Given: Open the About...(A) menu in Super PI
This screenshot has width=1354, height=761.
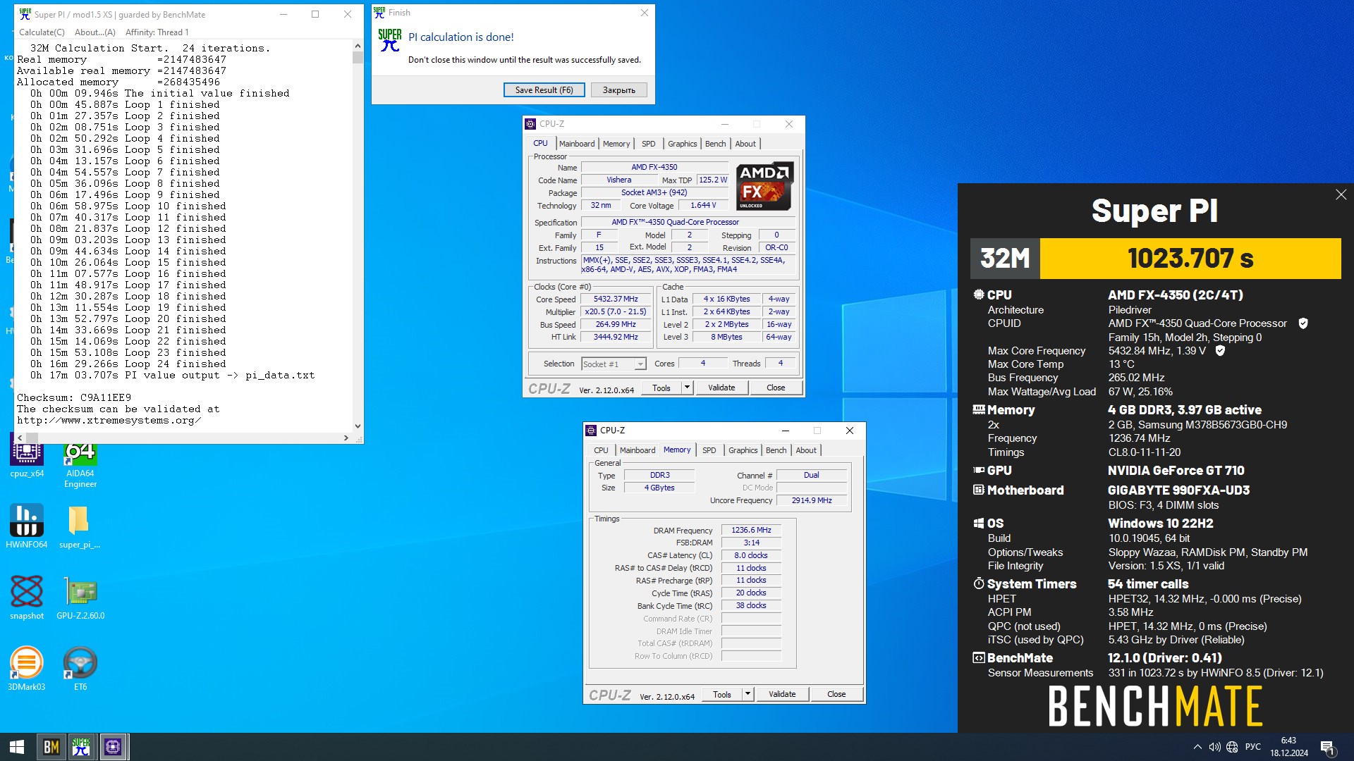Looking at the screenshot, I should pyautogui.click(x=94, y=32).
